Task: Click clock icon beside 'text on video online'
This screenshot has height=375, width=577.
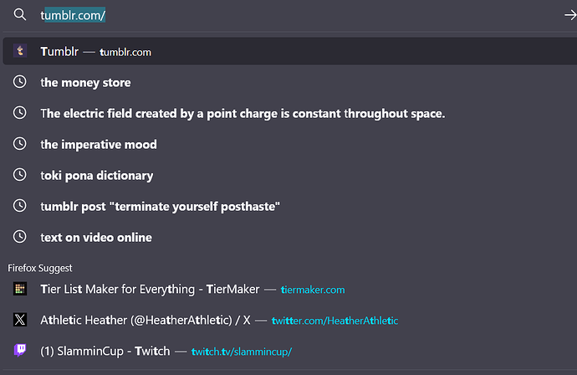Action: (x=20, y=237)
